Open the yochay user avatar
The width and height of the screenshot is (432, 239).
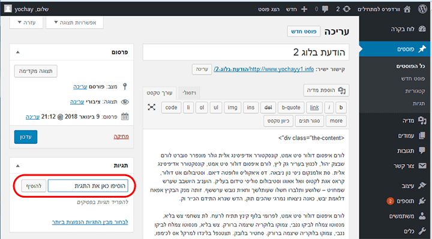coord(8,9)
